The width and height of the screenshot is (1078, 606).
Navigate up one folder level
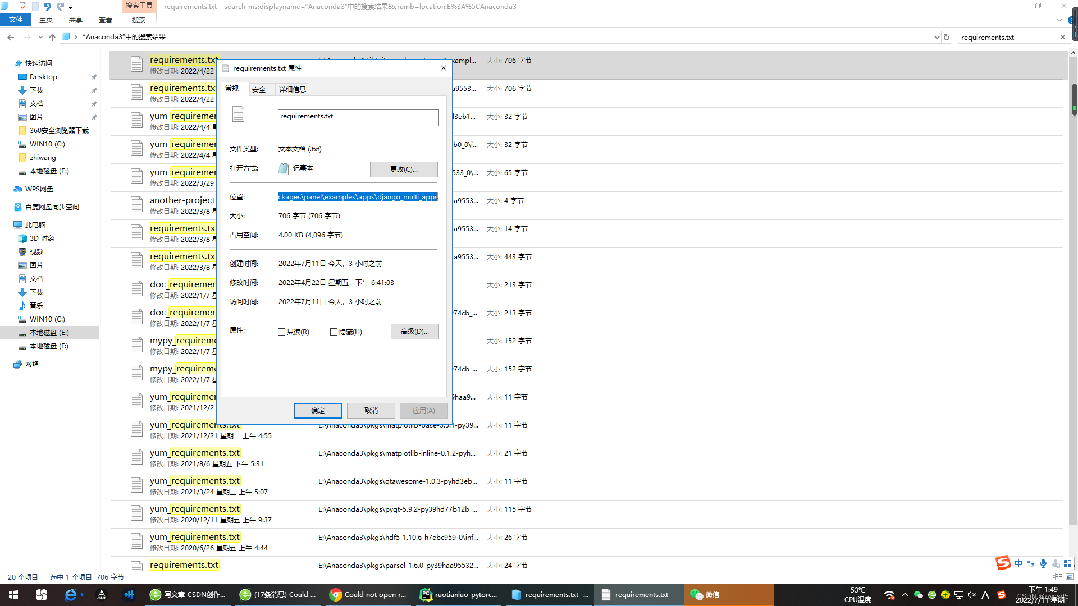click(52, 37)
